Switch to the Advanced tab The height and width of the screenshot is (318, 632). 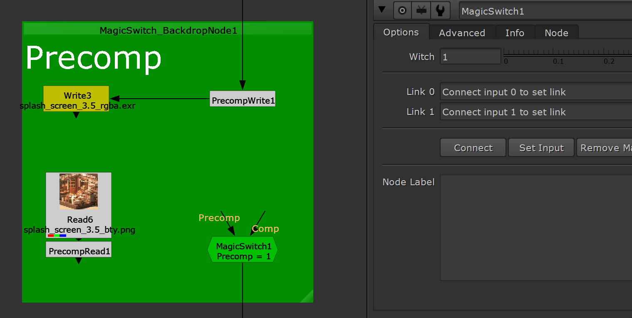point(462,33)
